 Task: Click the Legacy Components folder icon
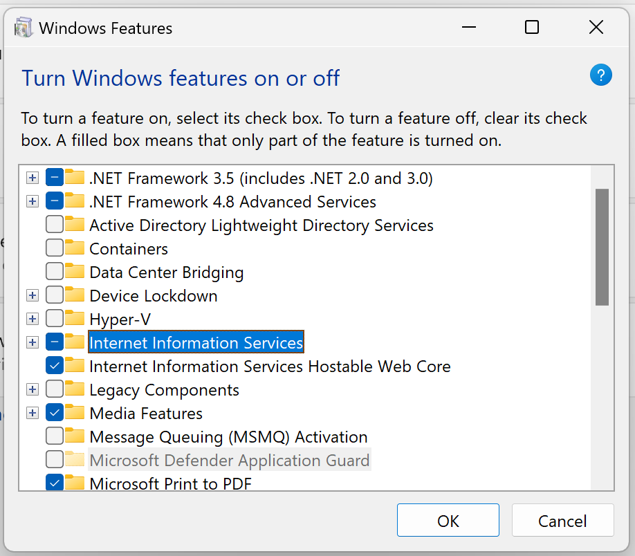(x=74, y=389)
